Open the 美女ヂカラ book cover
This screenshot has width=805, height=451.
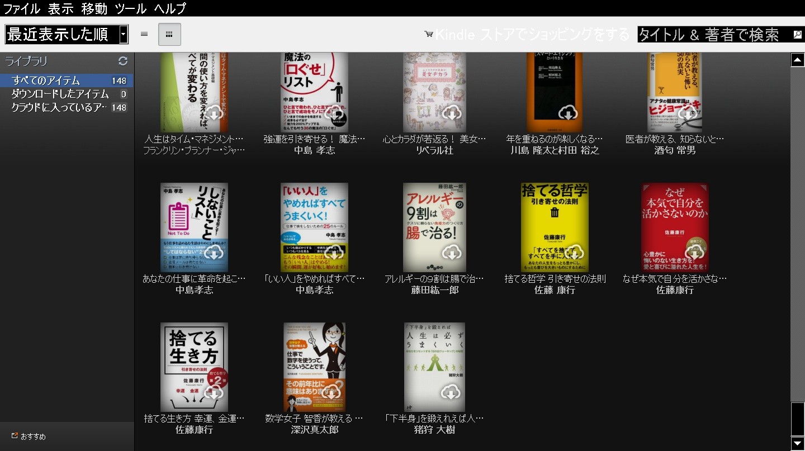point(435,93)
